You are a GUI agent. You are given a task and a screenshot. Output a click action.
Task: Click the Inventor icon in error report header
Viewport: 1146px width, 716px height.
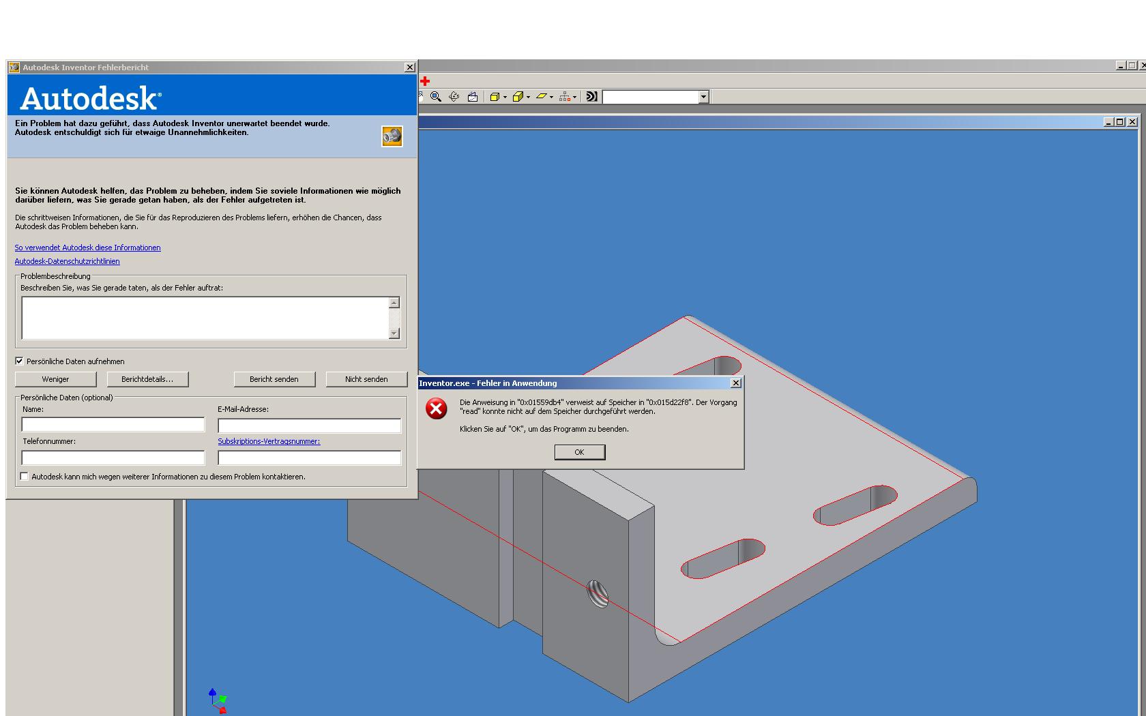pyautogui.click(x=392, y=136)
